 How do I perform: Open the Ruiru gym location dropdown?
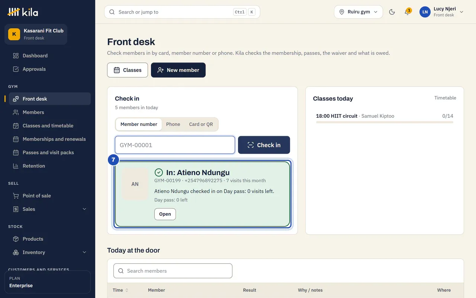[358, 12]
